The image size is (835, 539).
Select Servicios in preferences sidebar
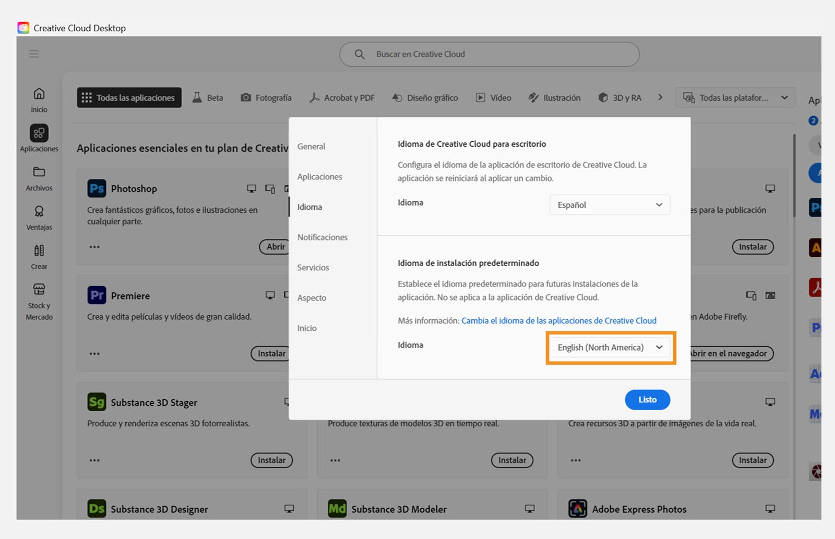click(313, 268)
